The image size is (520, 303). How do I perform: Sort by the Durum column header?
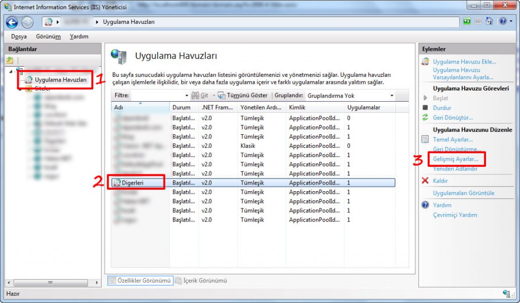coord(184,108)
